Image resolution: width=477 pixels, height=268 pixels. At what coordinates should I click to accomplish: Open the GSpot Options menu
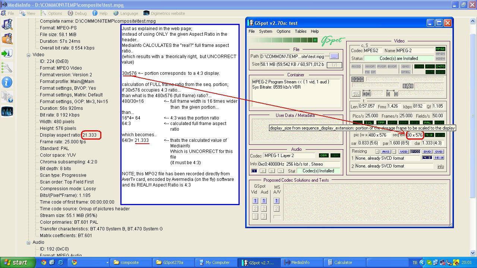[x=283, y=31]
